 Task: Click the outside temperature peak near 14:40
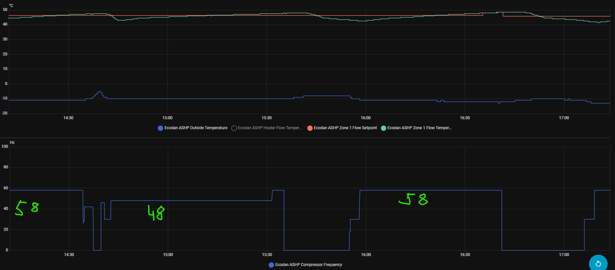pyautogui.click(x=100, y=92)
